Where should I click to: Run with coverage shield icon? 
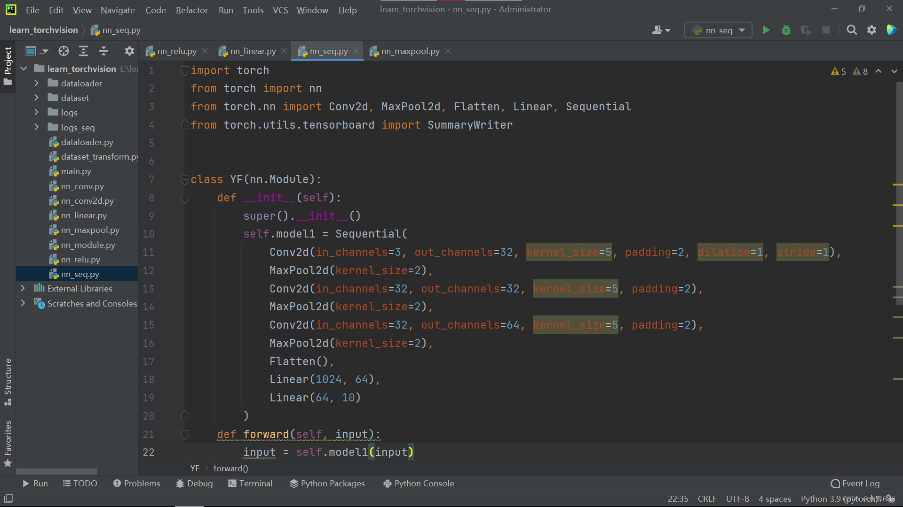(806, 30)
